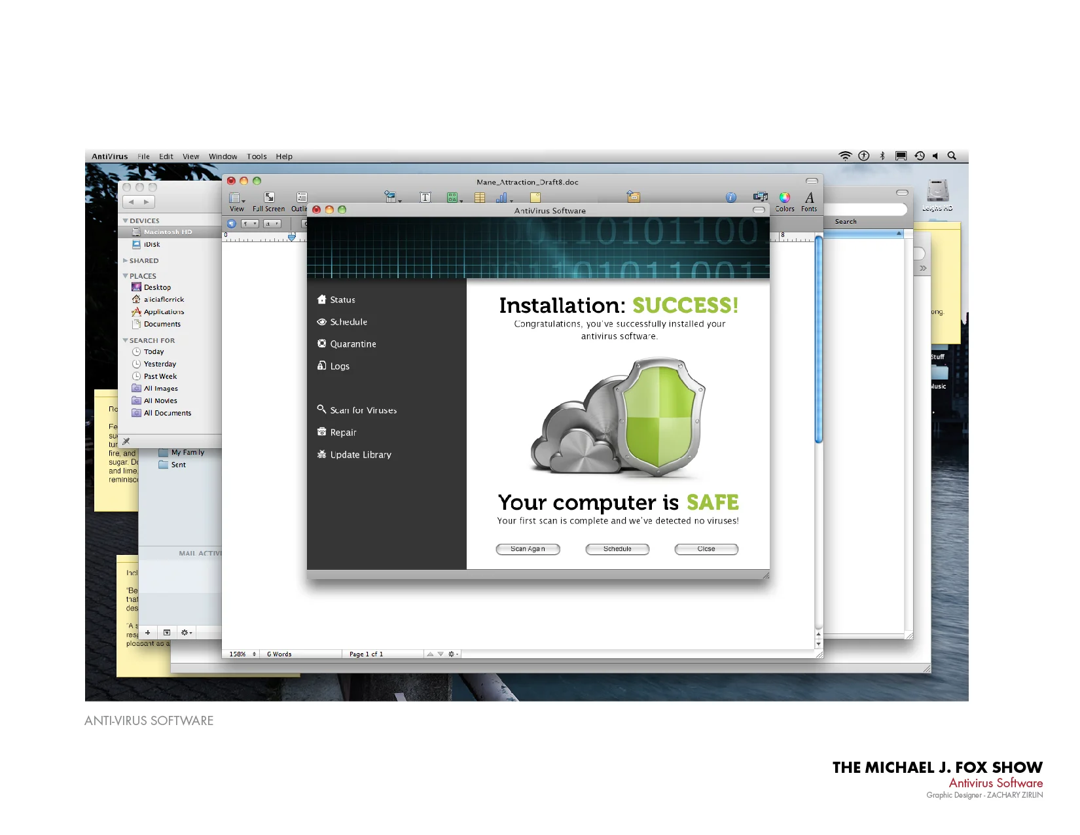Collapse the DEVICES section in Finder sidebar
This screenshot has width=1080, height=835.
pyautogui.click(x=126, y=221)
